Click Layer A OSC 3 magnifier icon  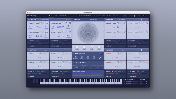click(48, 32)
